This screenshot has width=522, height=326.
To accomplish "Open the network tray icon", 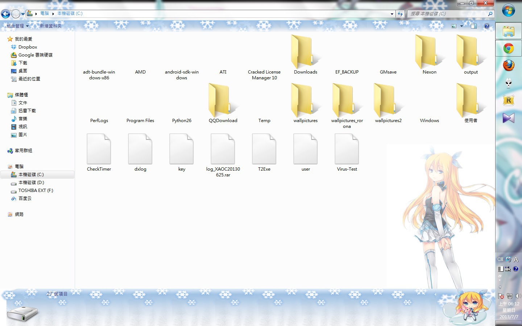I will pos(510,296).
